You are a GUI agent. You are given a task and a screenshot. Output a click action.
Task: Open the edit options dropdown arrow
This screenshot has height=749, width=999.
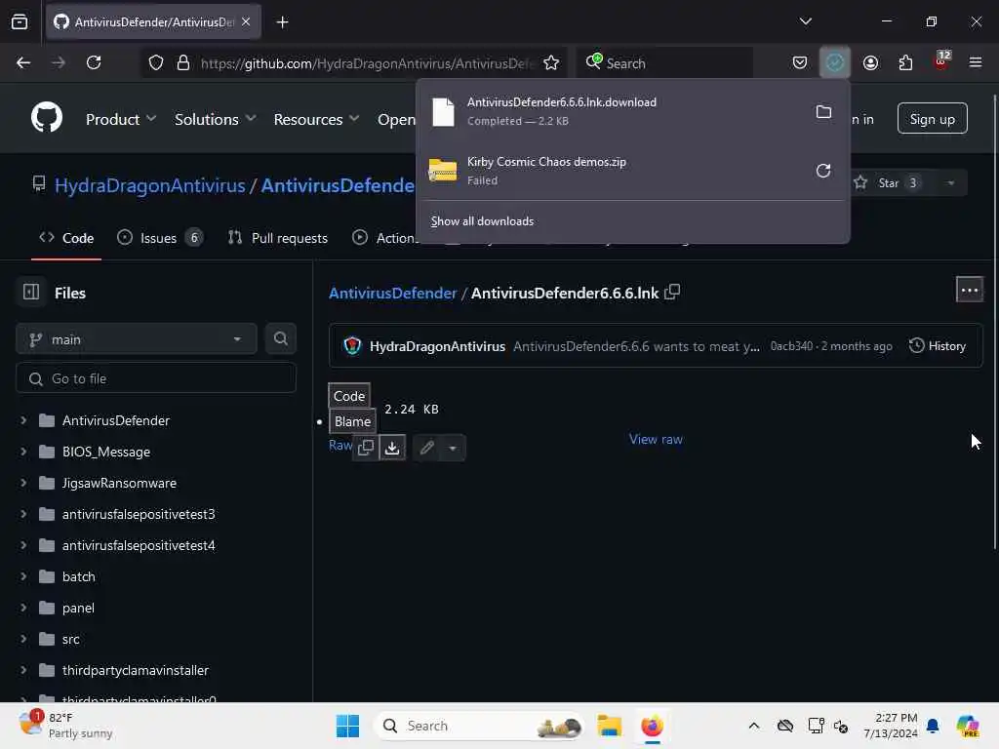click(x=453, y=448)
